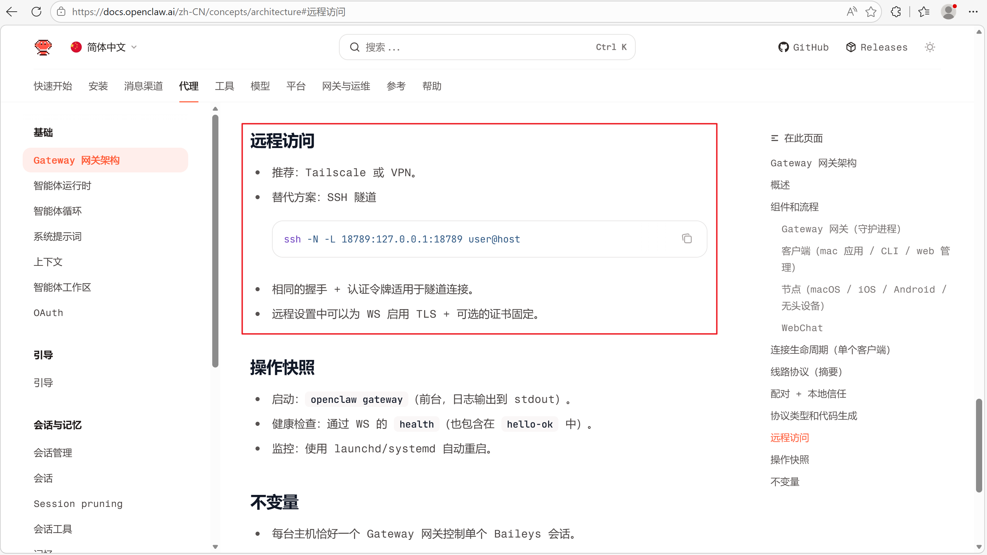Image resolution: width=987 pixels, height=555 pixels.
Task: Toggle the light/dark theme sun icon
Action: click(x=930, y=47)
